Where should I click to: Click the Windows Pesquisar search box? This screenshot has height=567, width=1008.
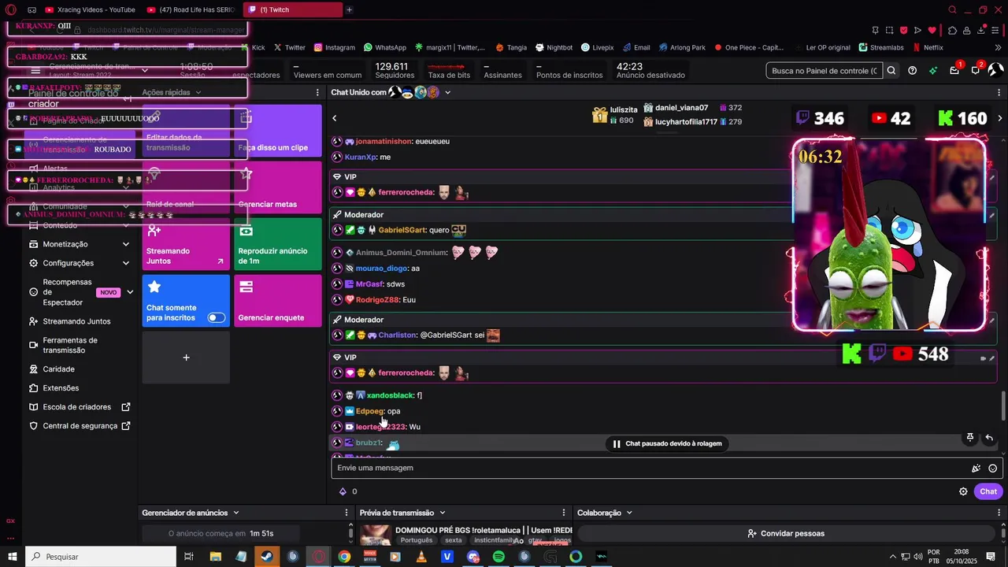point(101,557)
